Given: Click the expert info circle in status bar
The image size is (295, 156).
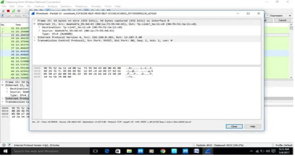Looking at the screenshot, I should [x=4, y=145].
